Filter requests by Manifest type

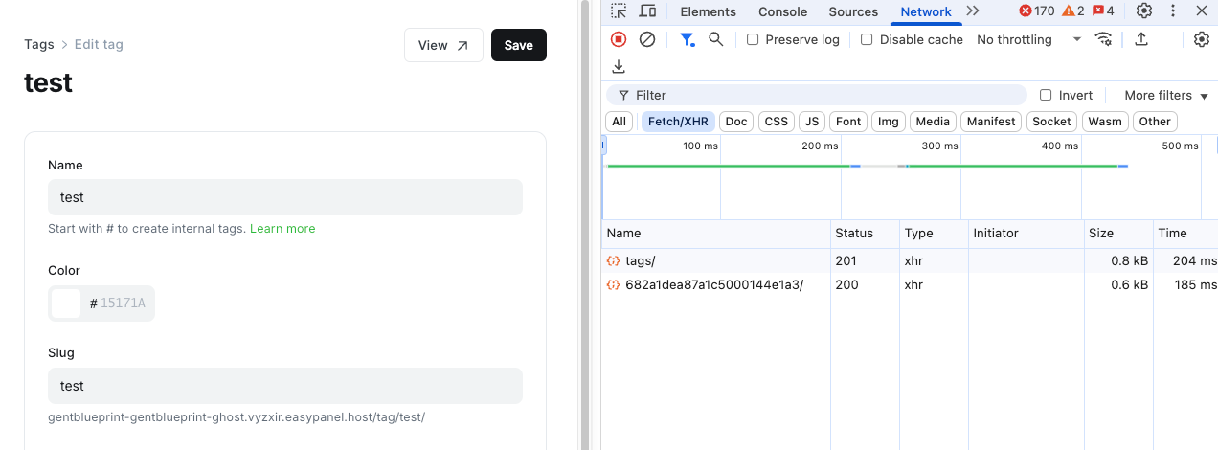pos(991,122)
